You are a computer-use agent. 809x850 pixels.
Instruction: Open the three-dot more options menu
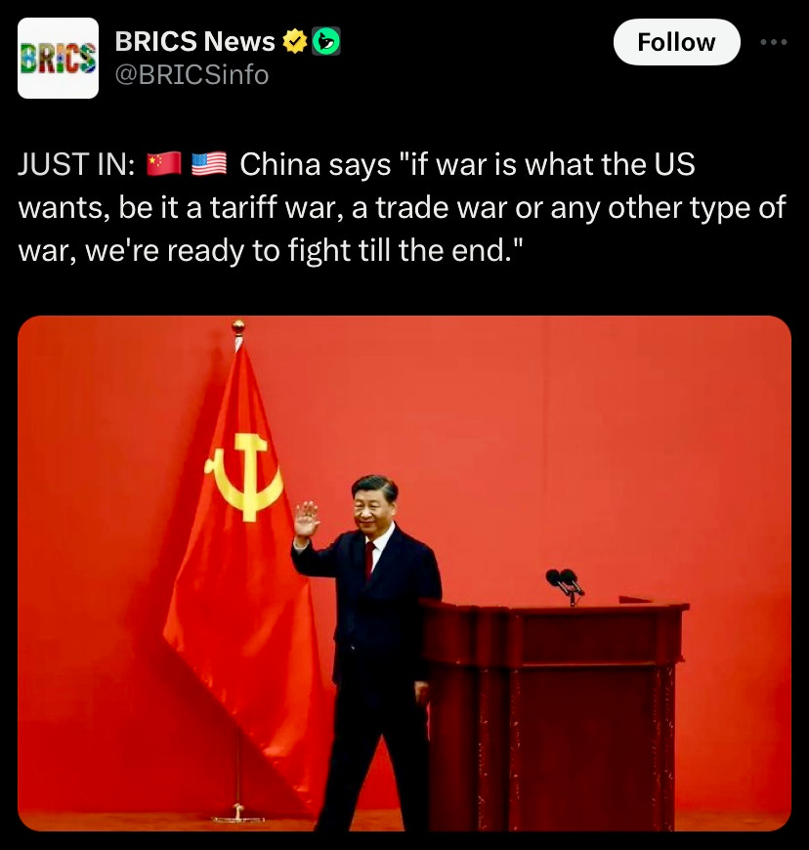click(774, 42)
